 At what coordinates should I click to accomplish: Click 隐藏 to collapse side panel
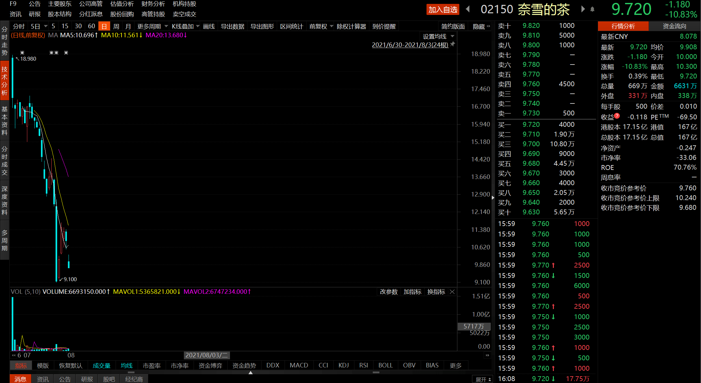click(481, 26)
